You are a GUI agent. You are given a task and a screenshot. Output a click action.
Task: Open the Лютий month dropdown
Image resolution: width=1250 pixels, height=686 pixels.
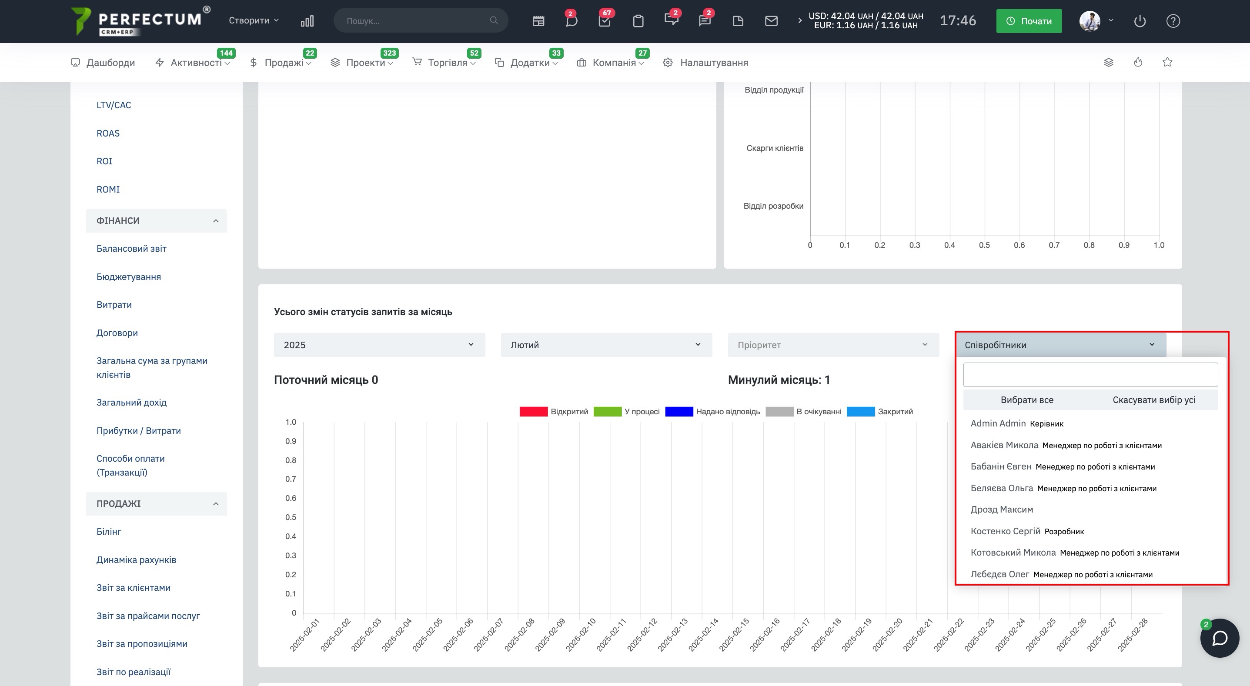(x=606, y=345)
